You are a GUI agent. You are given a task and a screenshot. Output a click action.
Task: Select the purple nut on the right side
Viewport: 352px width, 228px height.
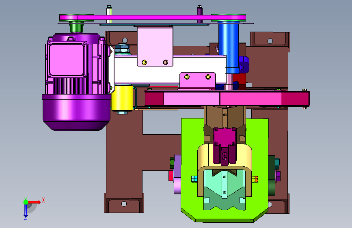(278, 176)
